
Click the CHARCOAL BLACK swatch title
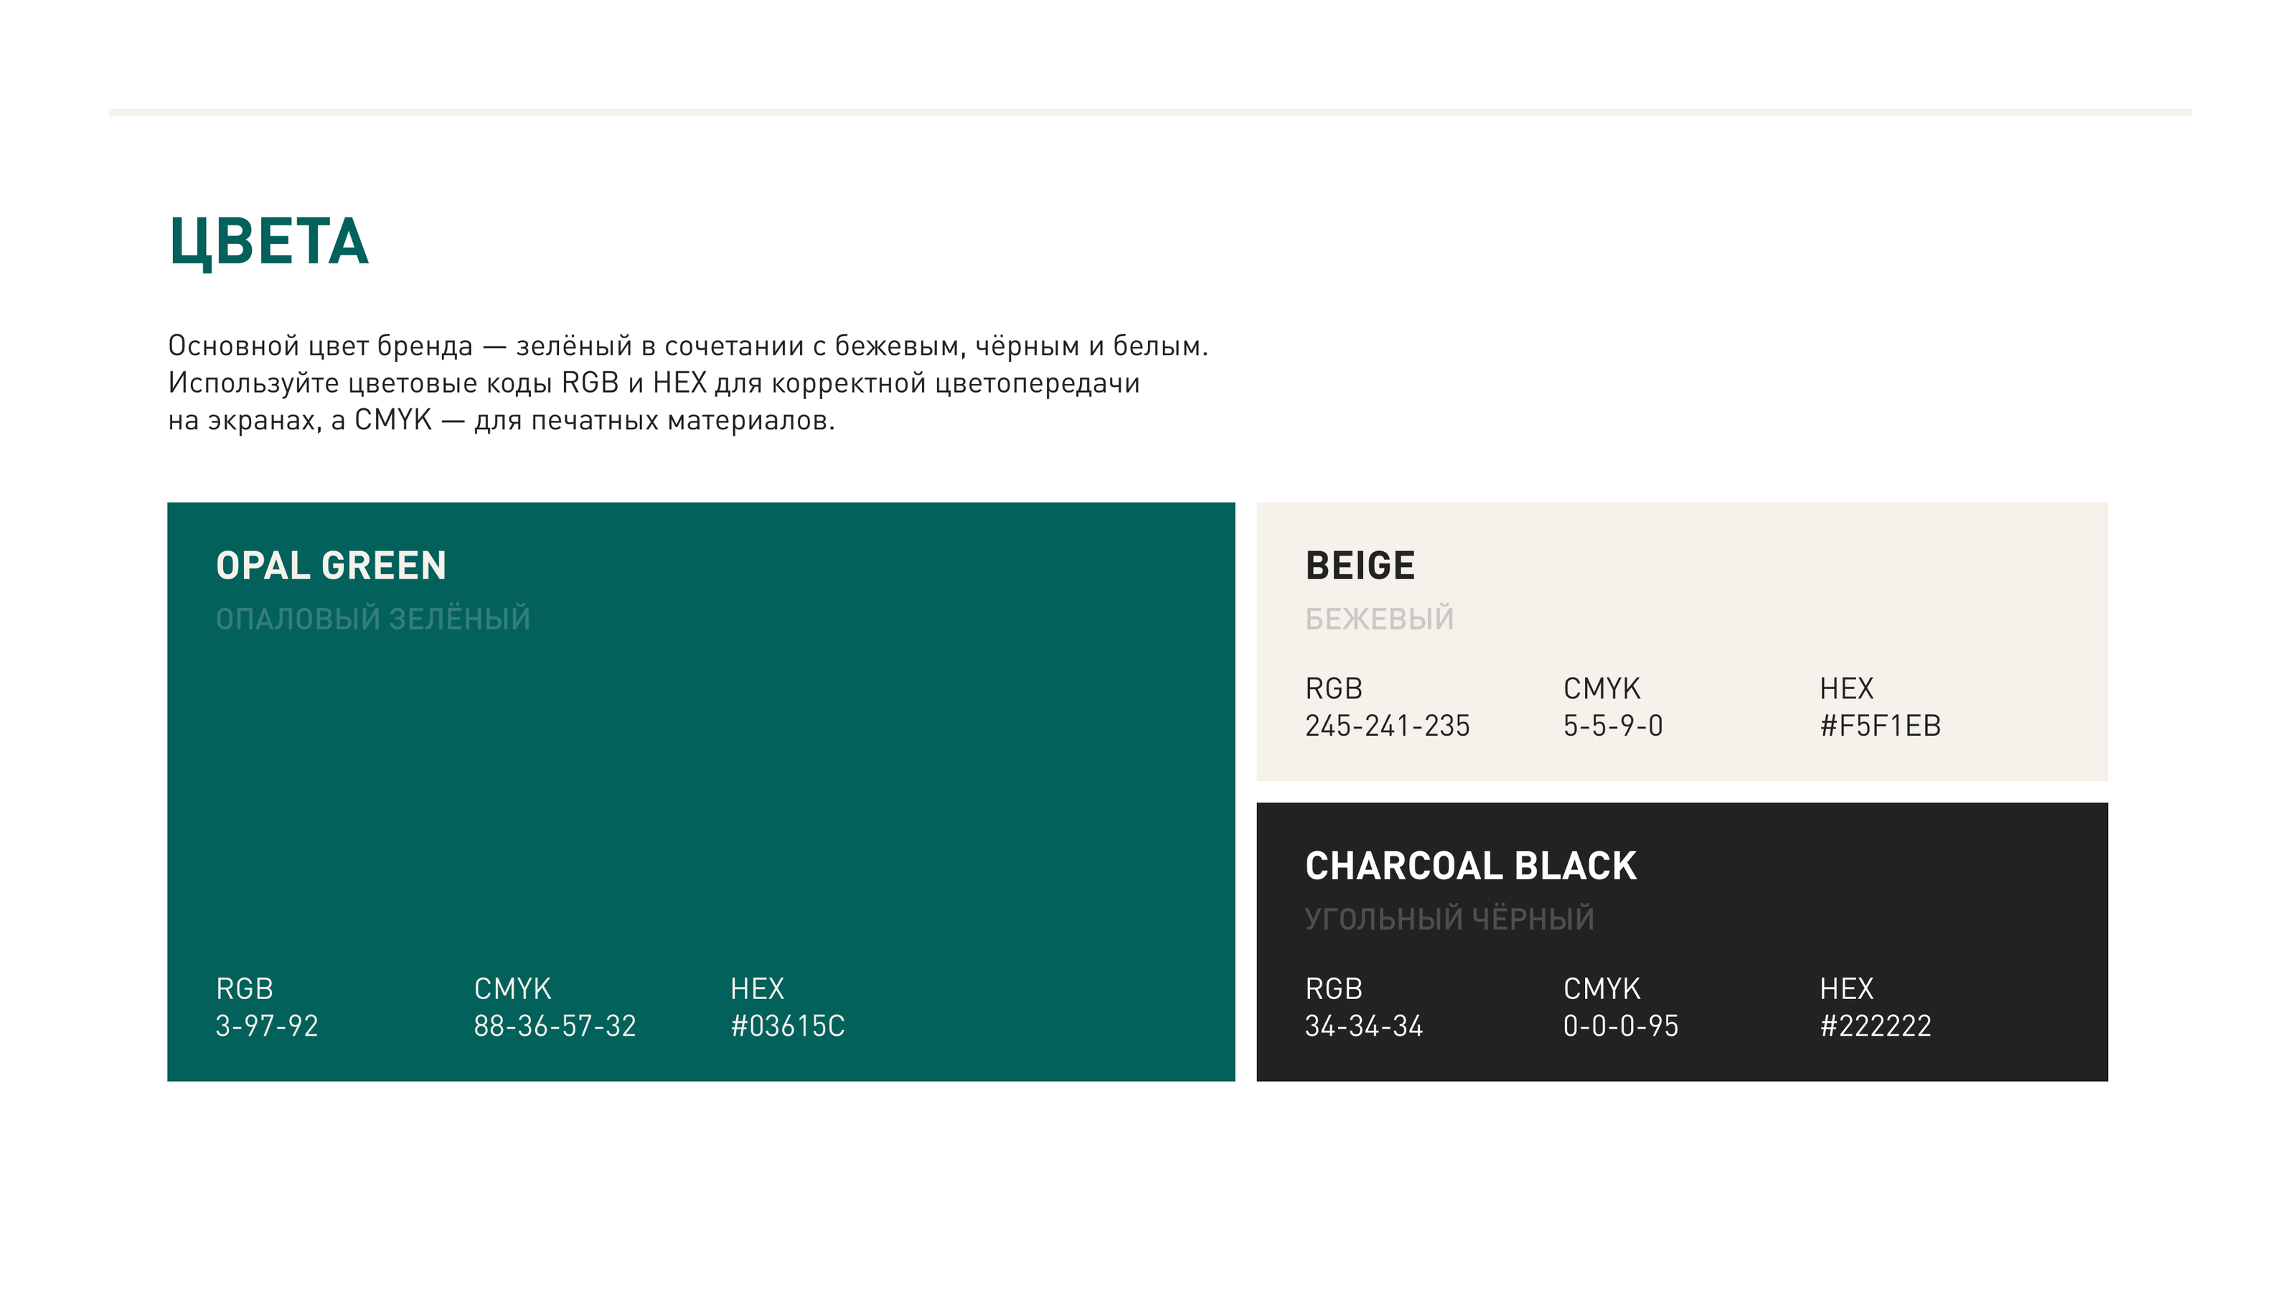pyautogui.click(x=1471, y=866)
